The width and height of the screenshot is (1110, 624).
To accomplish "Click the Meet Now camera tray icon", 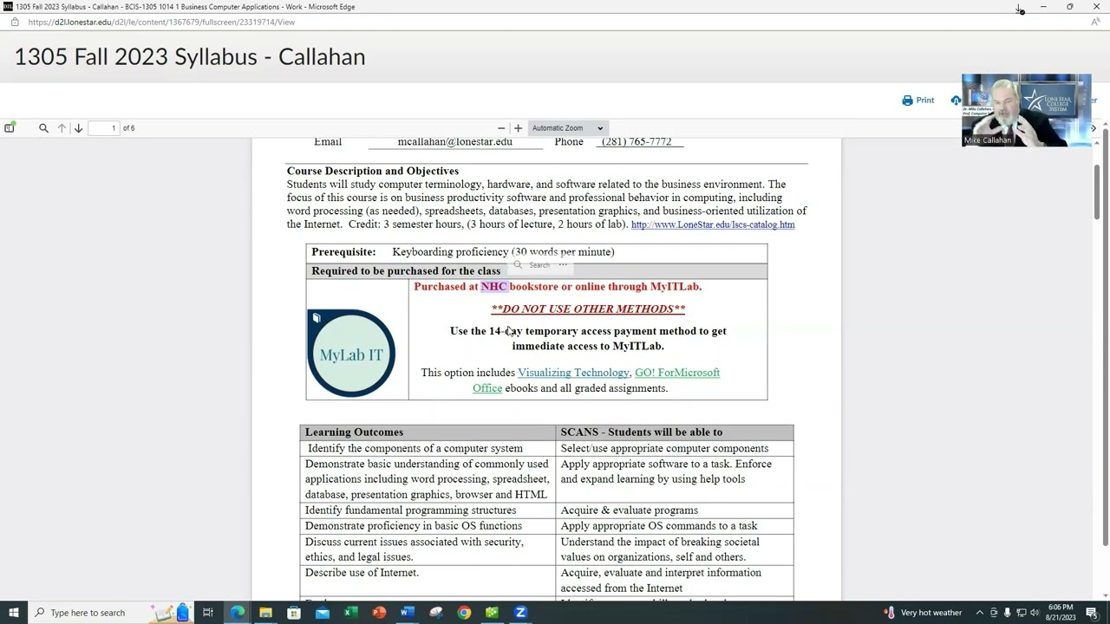I will click(994, 613).
